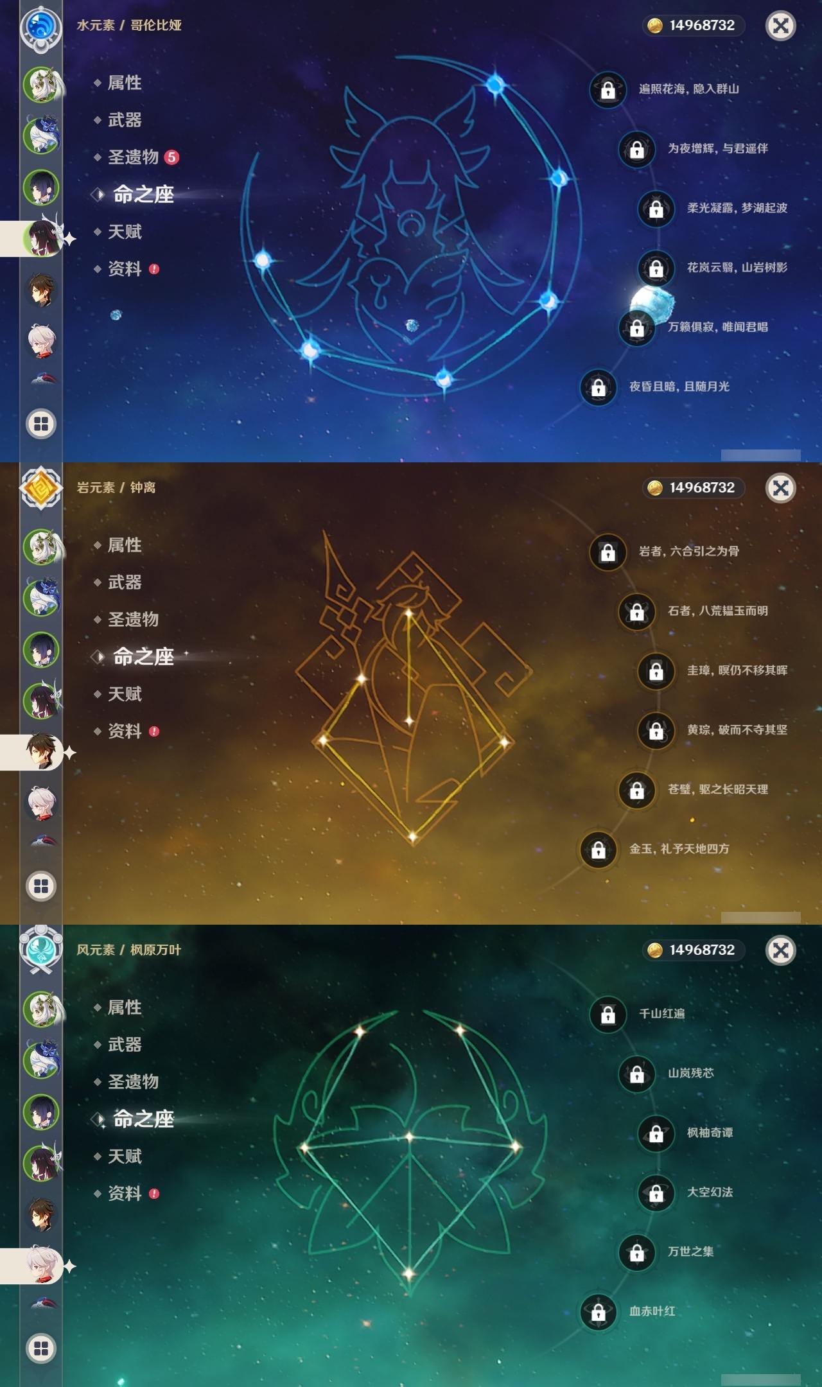
Task: Open locked constellation 金玉, 礼予天地四方
Action: click(655, 849)
